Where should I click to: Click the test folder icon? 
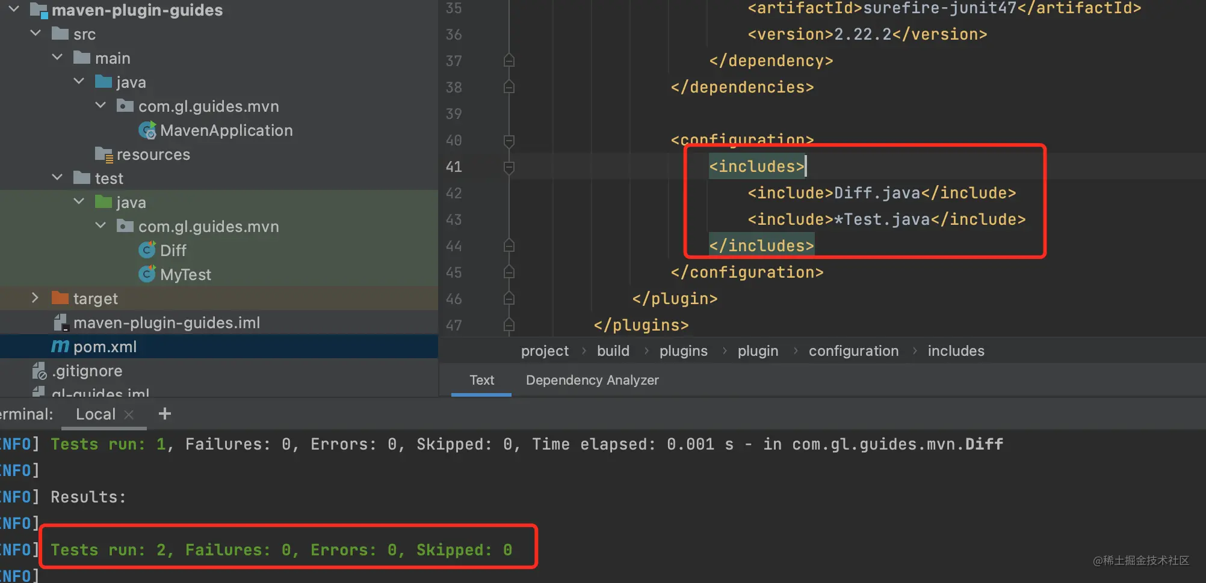[x=82, y=177]
